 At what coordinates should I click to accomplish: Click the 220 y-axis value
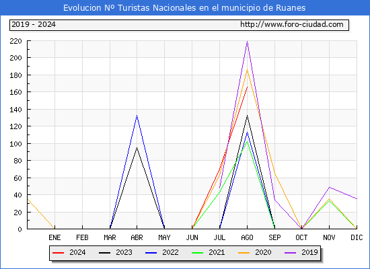pos(16,41)
